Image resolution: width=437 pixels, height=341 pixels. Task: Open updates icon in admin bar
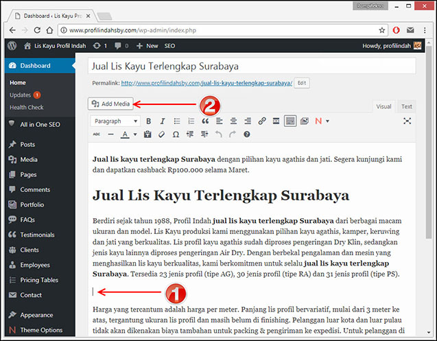click(100, 46)
